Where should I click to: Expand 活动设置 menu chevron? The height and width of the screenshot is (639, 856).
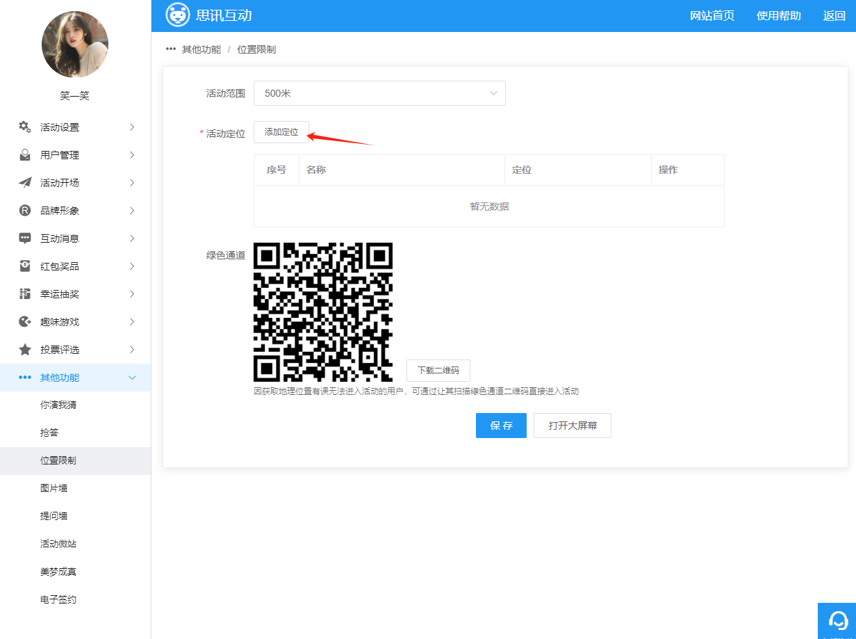132,127
